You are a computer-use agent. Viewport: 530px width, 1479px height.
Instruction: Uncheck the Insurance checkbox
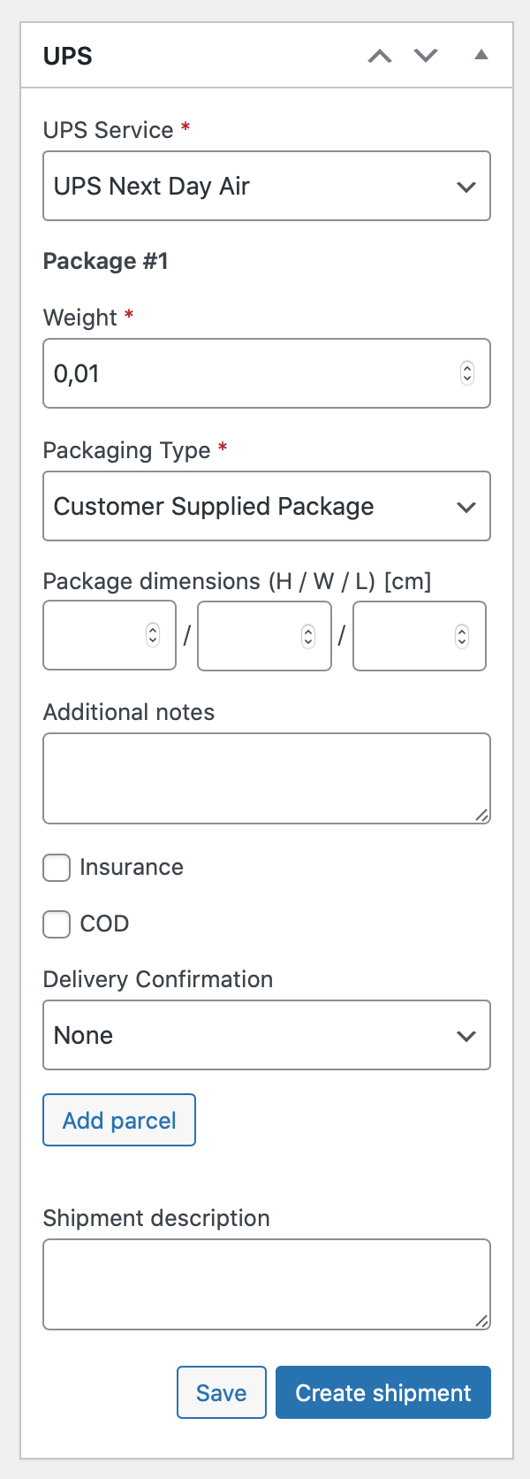pos(56,868)
